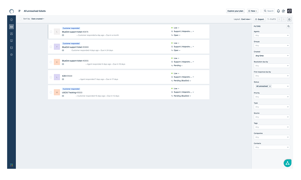301x180 pixels.
Task: Click the email source icon under ticket #2675
Action: 63,35
